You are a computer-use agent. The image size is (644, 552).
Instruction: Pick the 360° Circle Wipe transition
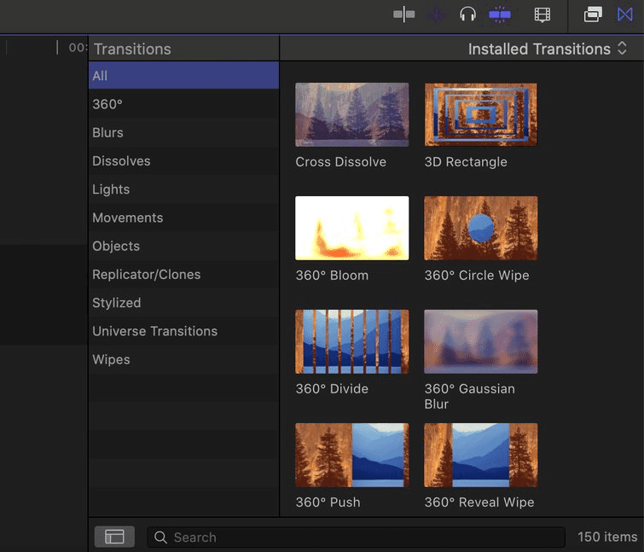click(x=480, y=228)
